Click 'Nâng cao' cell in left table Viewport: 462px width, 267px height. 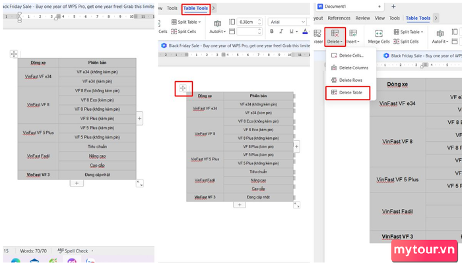click(97, 156)
